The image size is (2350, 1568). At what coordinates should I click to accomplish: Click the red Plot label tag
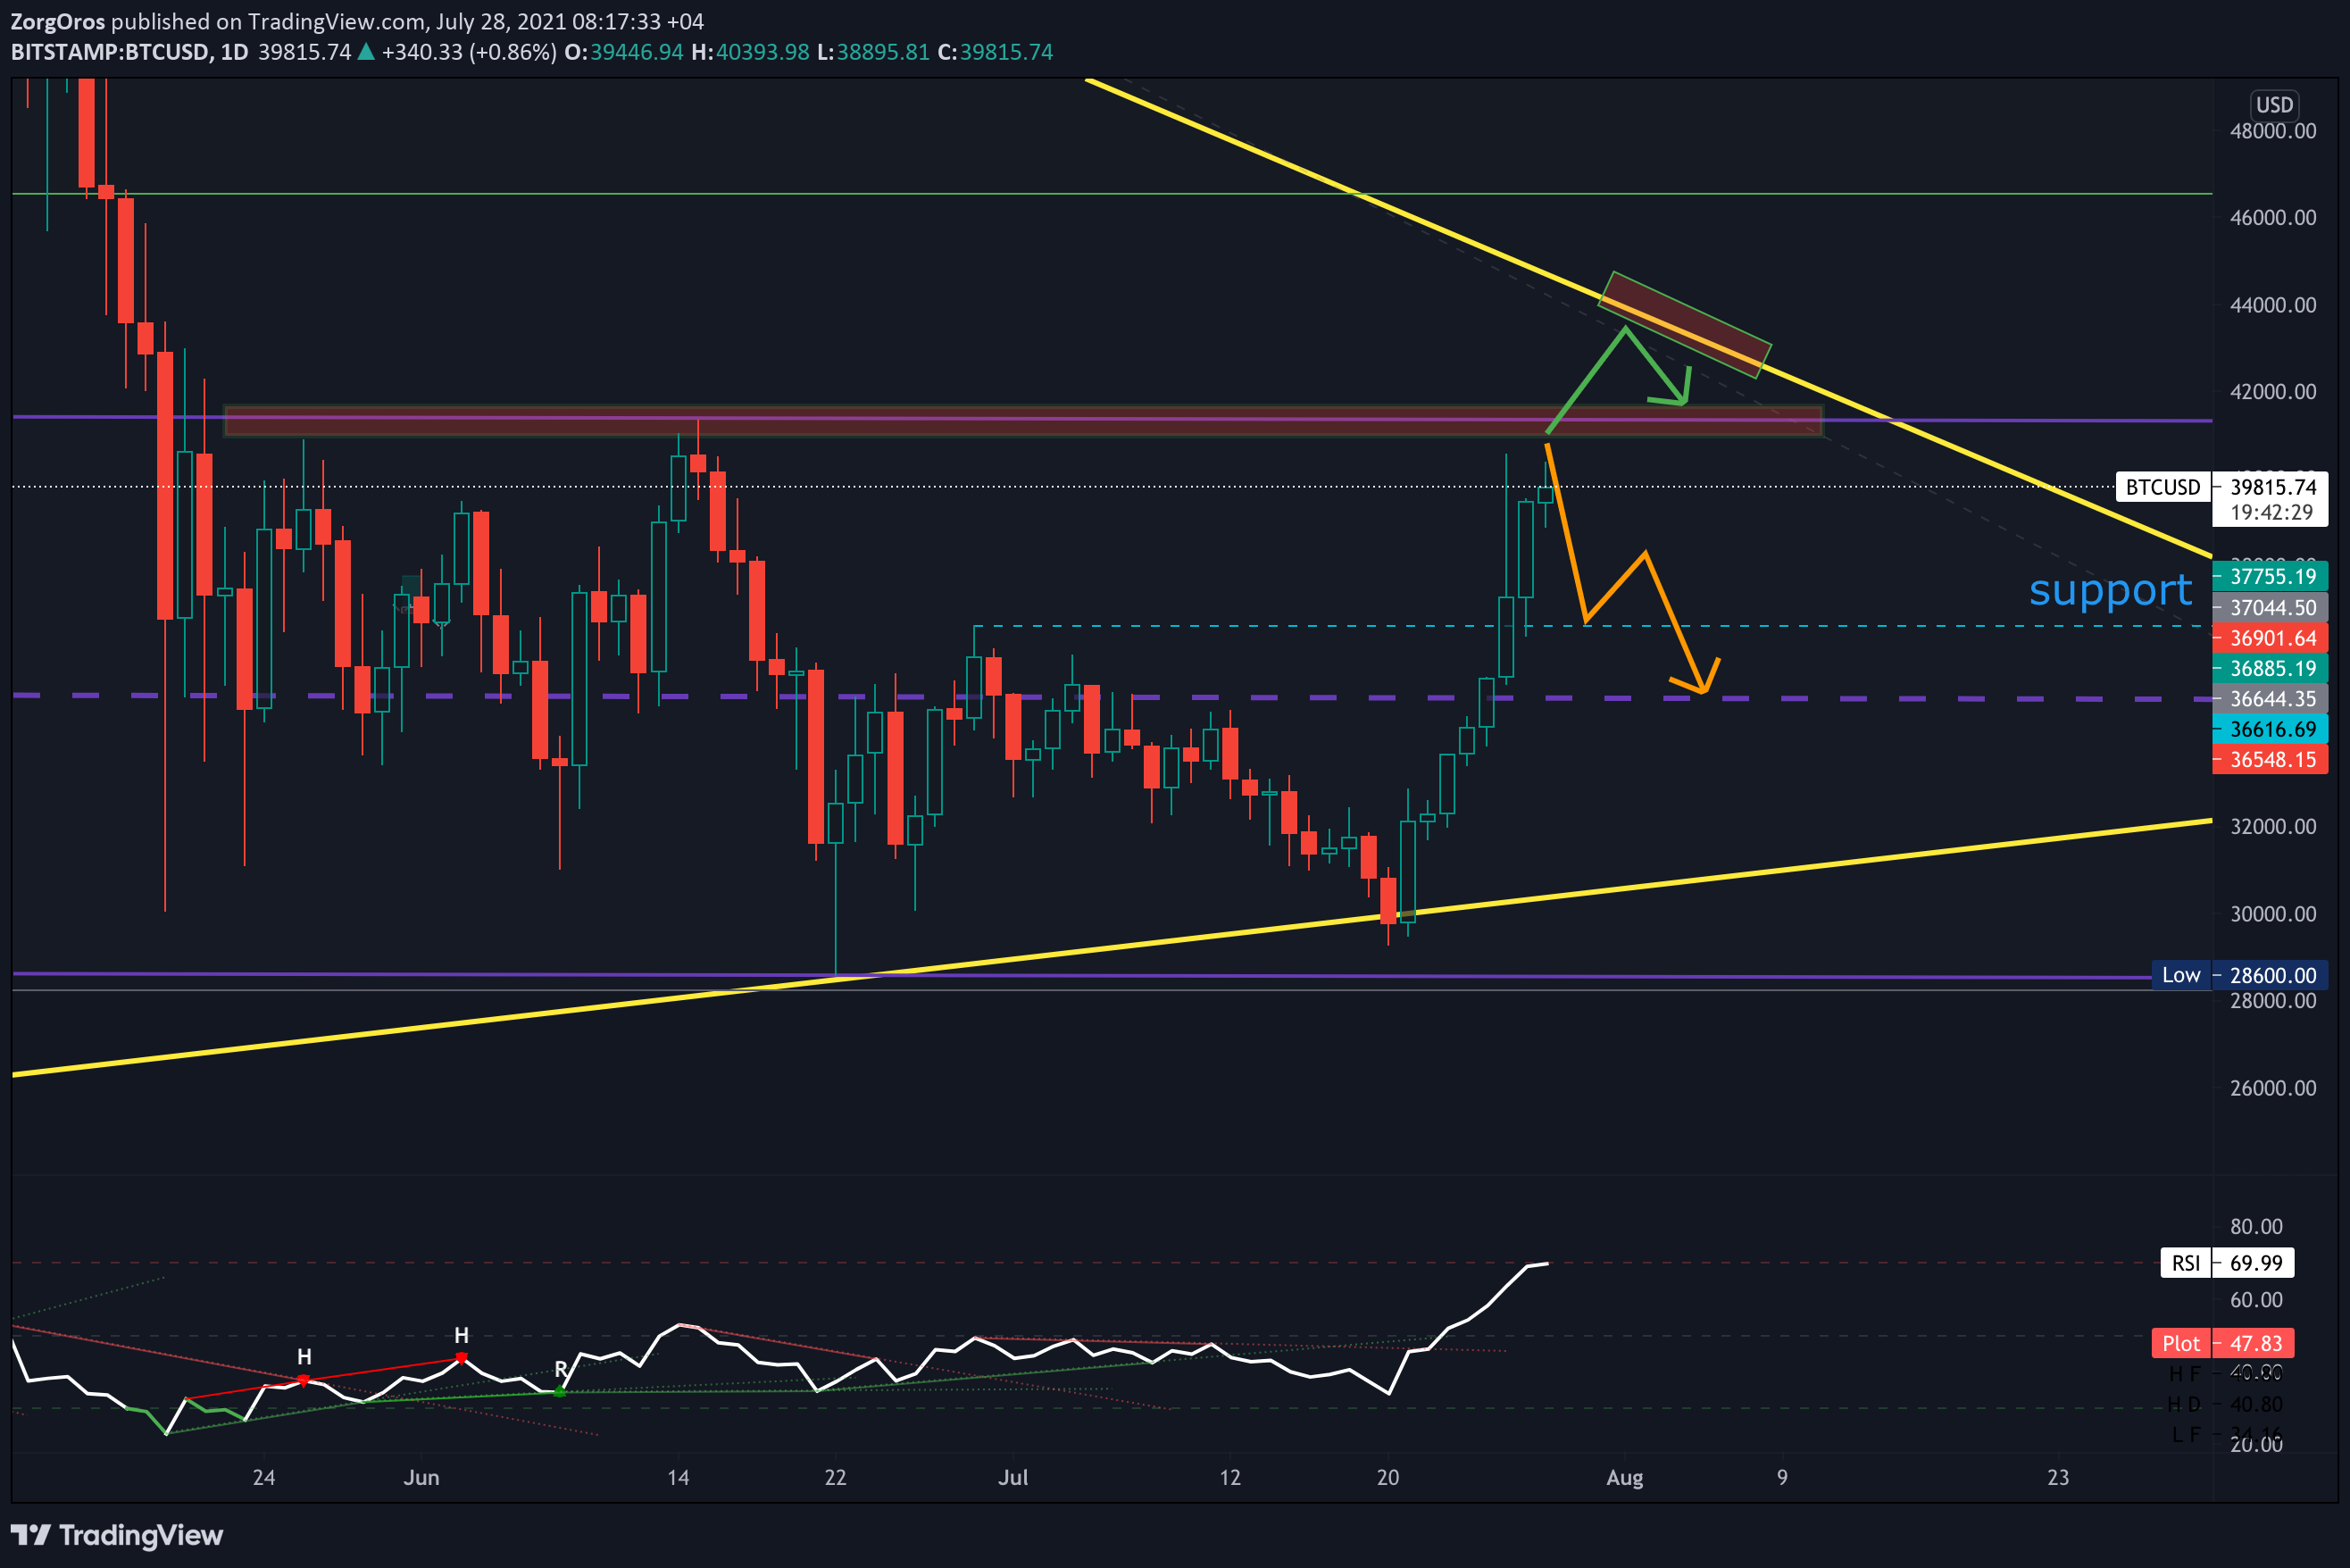tap(2181, 1343)
